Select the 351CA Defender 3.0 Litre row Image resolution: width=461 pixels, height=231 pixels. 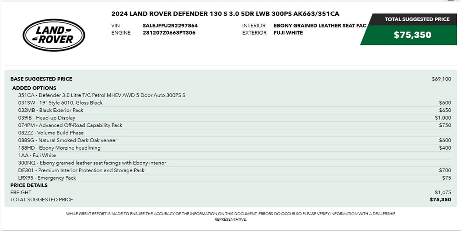click(x=235, y=95)
